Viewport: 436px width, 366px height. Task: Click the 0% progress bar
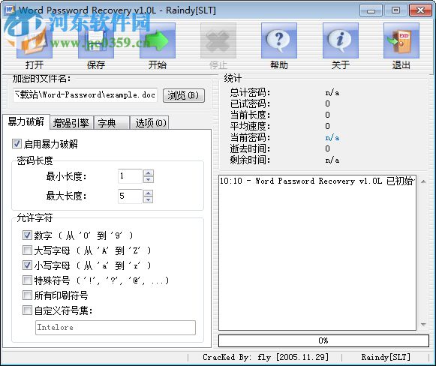[x=323, y=340]
